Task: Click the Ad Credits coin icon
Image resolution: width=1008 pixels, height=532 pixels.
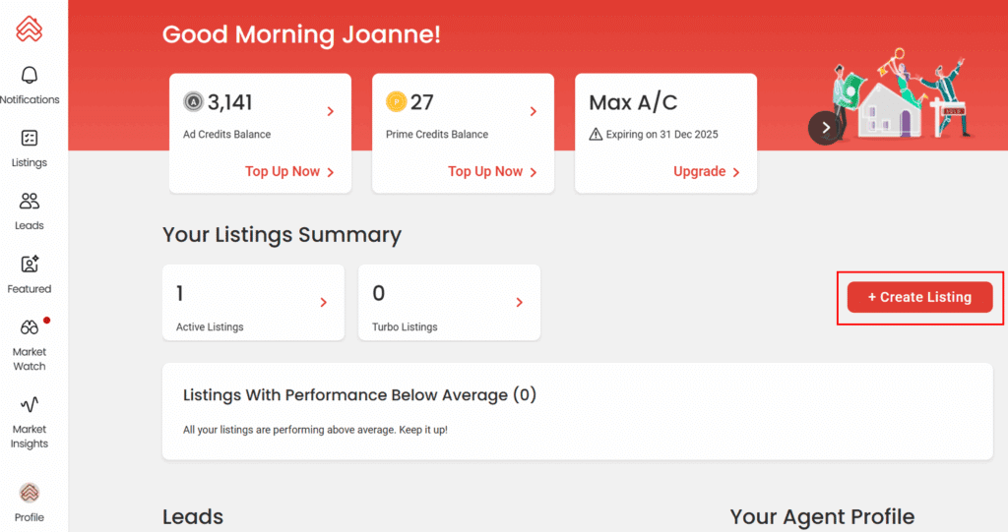Action: point(194,101)
